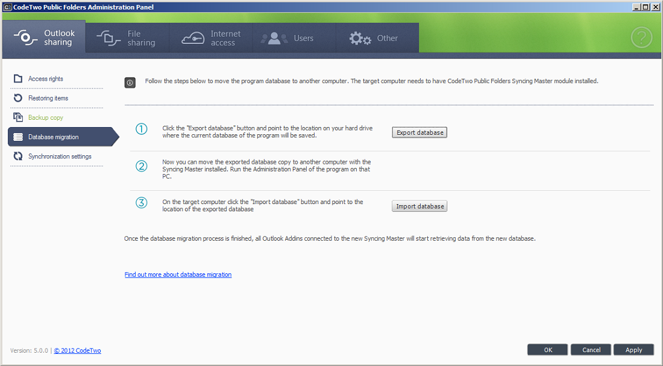Viewport: 663px width, 366px height.
Task: Click the Version: 5.0.0 text
Action: pos(29,350)
